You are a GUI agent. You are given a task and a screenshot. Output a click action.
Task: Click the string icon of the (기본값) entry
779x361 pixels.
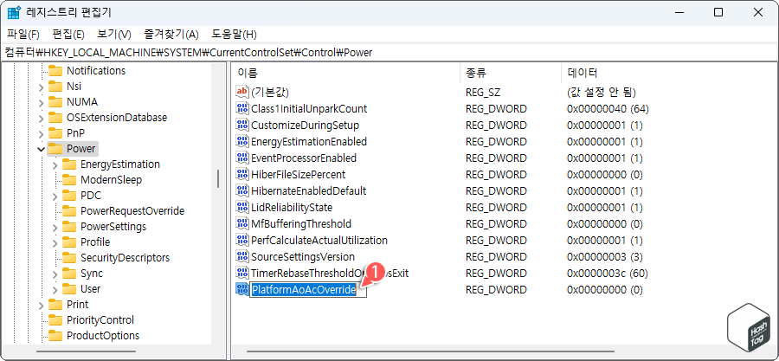click(x=242, y=92)
